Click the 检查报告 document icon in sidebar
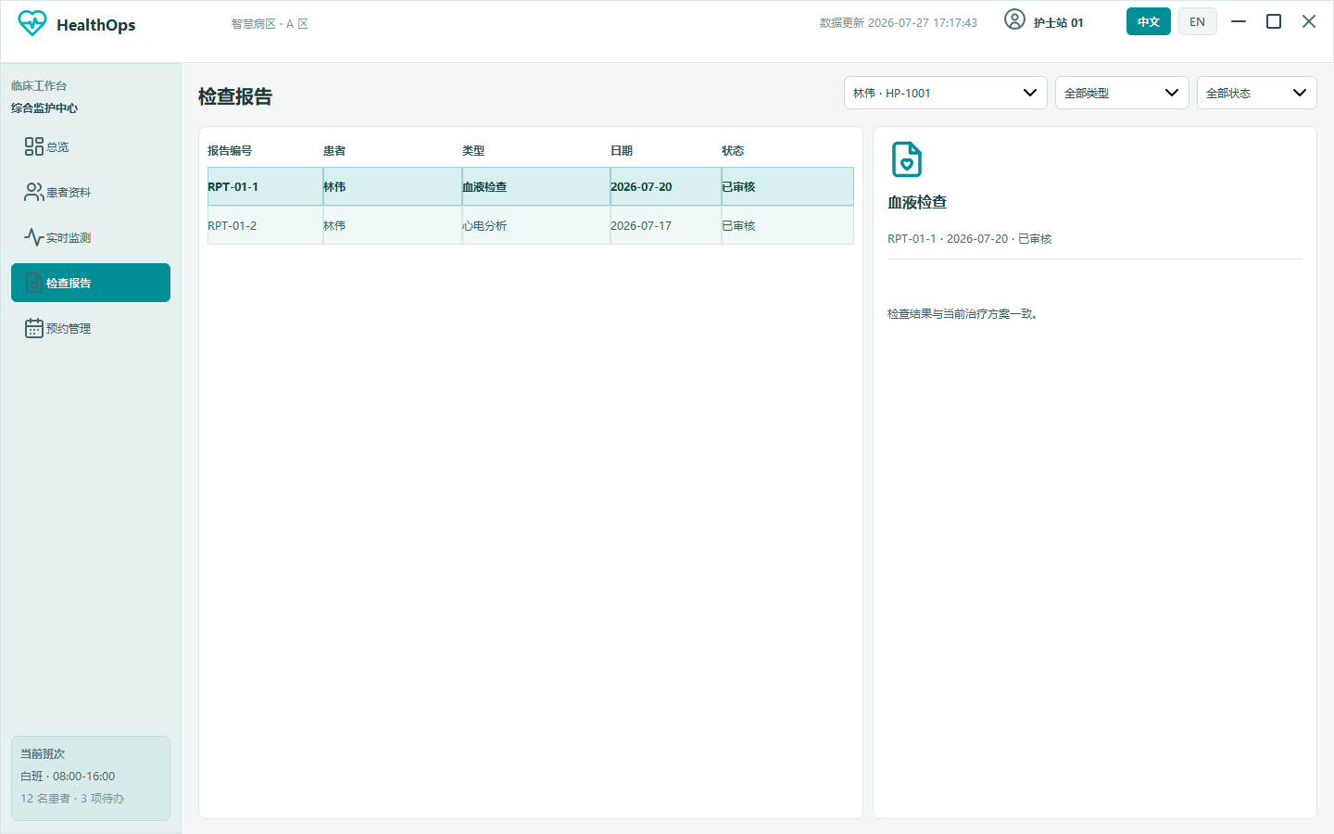This screenshot has height=834, width=1334. pos(34,283)
